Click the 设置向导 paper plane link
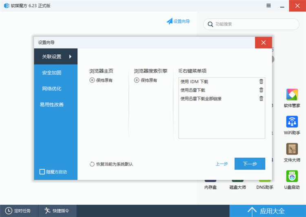The width and height of the screenshot is (306, 217). (x=178, y=21)
